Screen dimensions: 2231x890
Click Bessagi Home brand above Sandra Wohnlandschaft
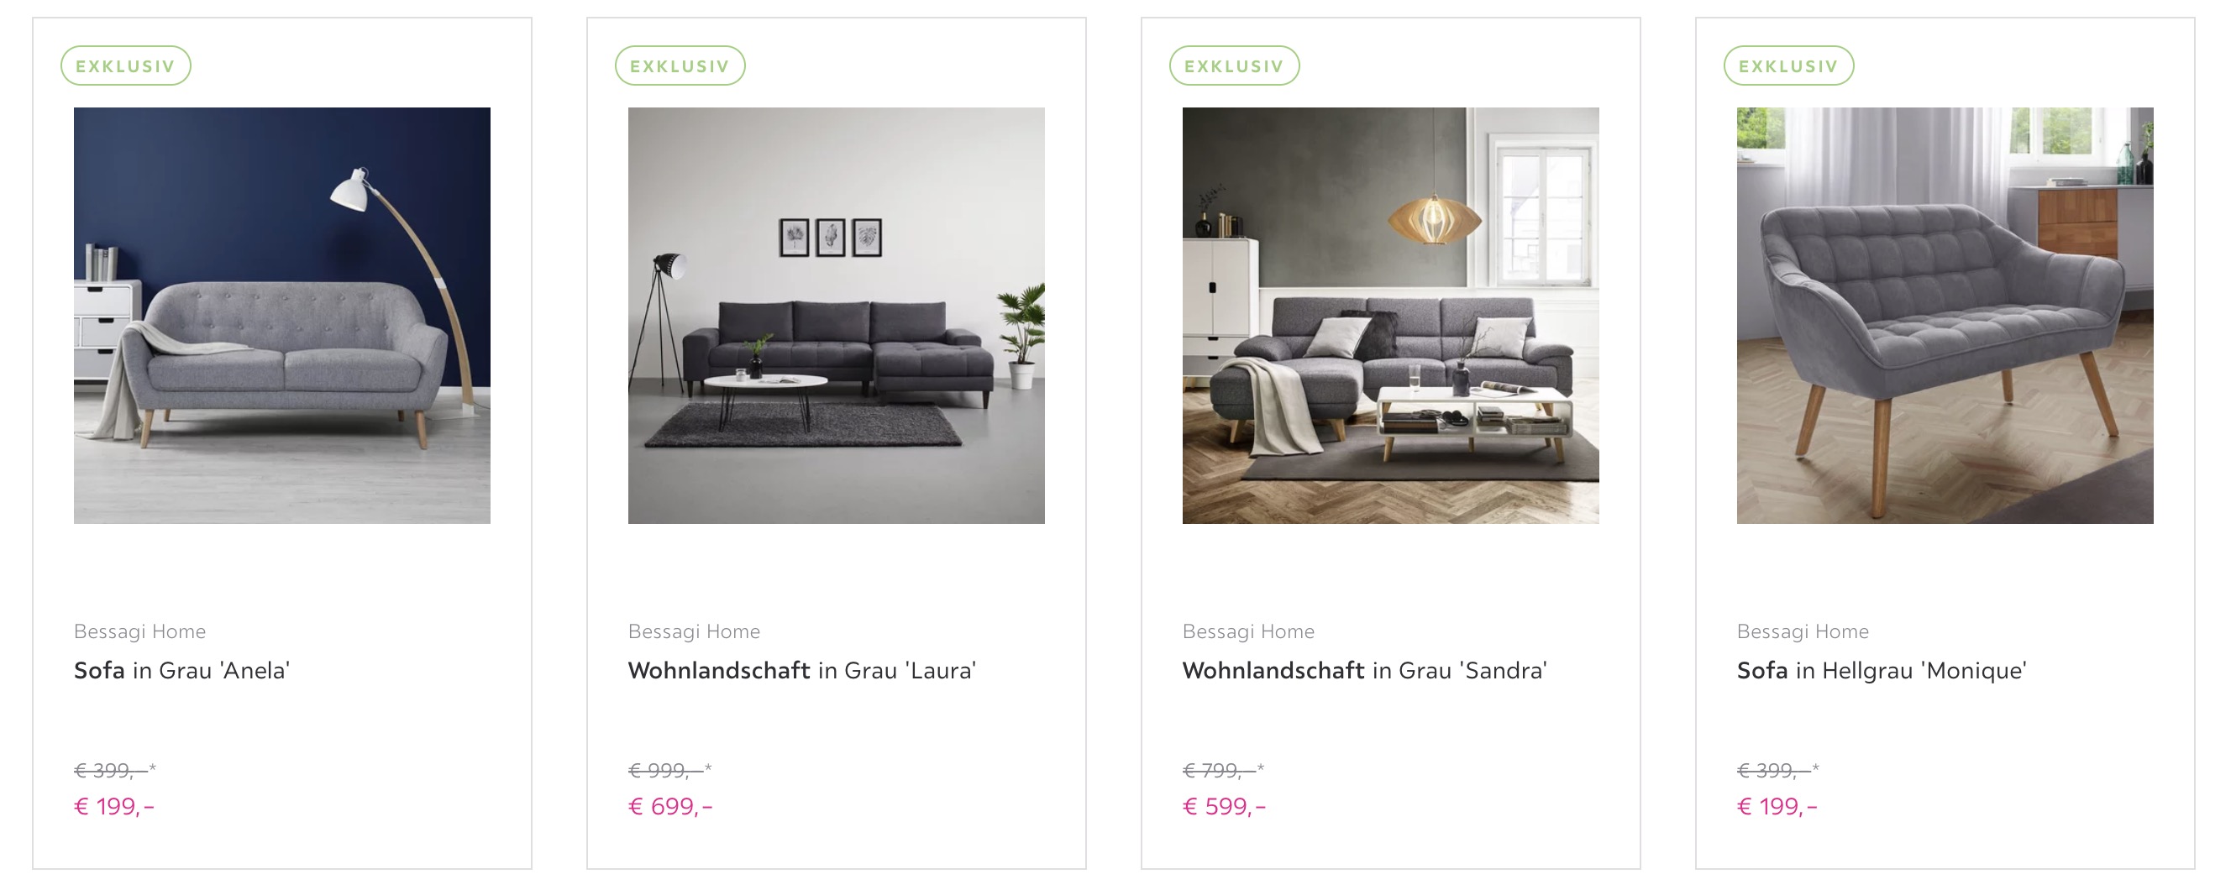(1248, 631)
